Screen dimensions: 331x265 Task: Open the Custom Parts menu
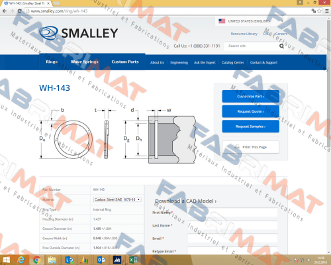tap(125, 62)
